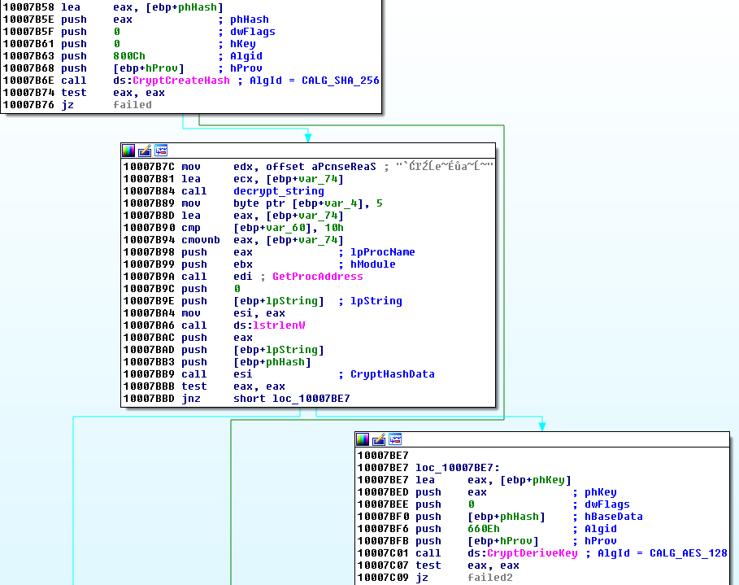This screenshot has width=739, height=585.
Task: Click edit node icon in loc_10007BE7 block
Action: point(379,439)
